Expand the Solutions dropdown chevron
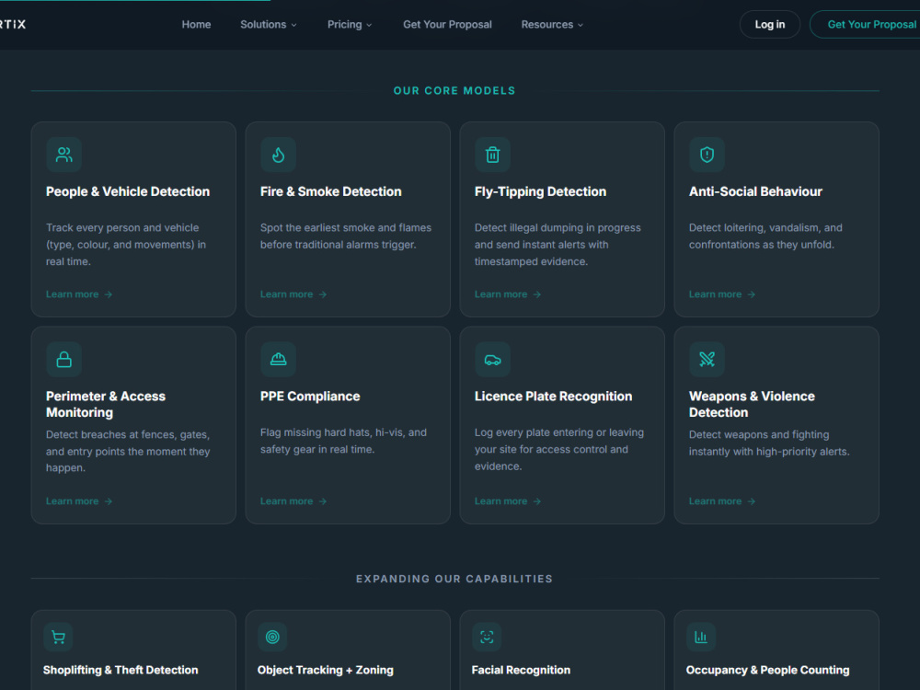Image resolution: width=920 pixels, height=690 pixels. pyautogui.click(x=294, y=25)
